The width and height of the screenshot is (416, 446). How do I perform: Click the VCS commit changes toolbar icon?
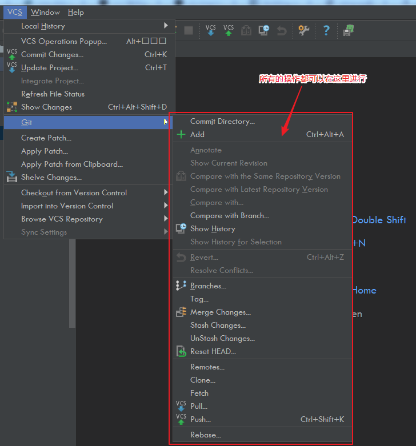229,30
